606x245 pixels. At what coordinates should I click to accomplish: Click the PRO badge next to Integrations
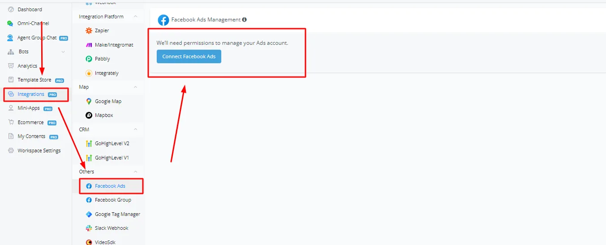52,95
